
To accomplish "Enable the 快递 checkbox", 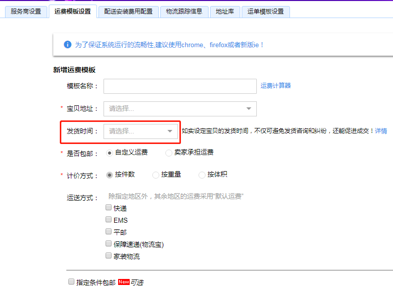I will coord(109,208).
